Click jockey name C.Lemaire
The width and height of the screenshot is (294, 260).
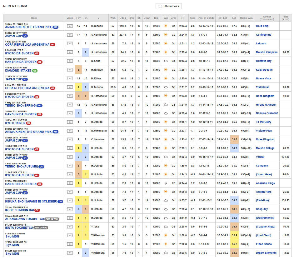click(x=97, y=139)
